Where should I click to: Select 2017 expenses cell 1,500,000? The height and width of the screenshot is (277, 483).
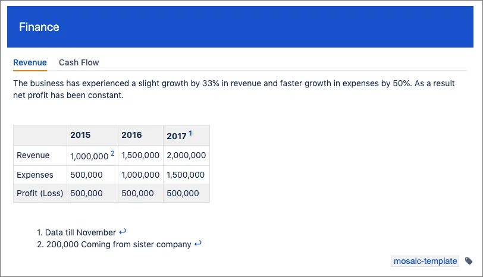(x=186, y=175)
